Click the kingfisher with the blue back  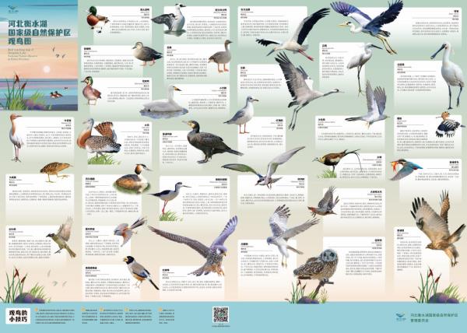pos(403,169)
